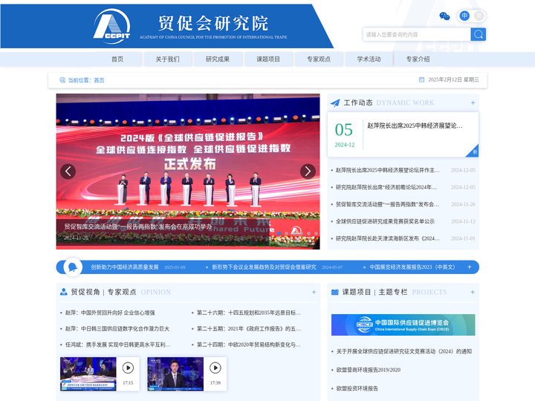Open the carousel caption 贸促智库交流活动 headline

point(138,226)
